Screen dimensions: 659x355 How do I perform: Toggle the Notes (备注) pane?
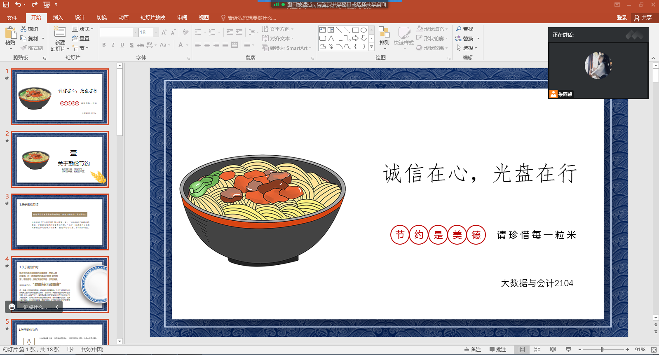pos(473,350)
